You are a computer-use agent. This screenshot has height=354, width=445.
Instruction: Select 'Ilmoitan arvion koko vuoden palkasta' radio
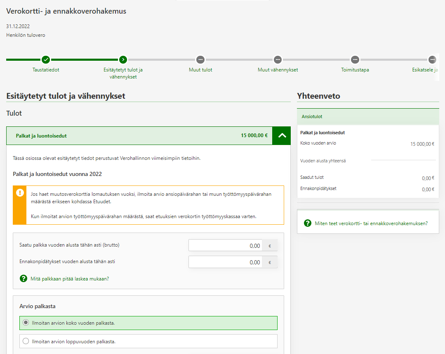[26, 323]
